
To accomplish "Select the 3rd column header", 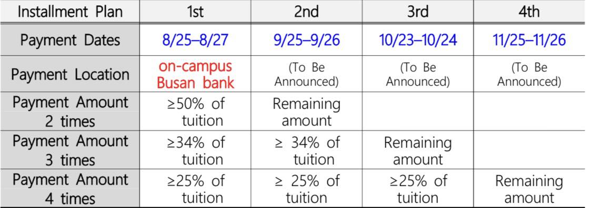I will click(418, 12).
